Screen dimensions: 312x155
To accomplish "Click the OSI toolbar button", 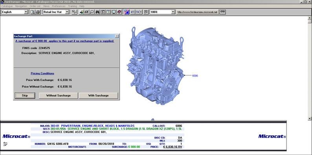I will (x=222, y=12).
